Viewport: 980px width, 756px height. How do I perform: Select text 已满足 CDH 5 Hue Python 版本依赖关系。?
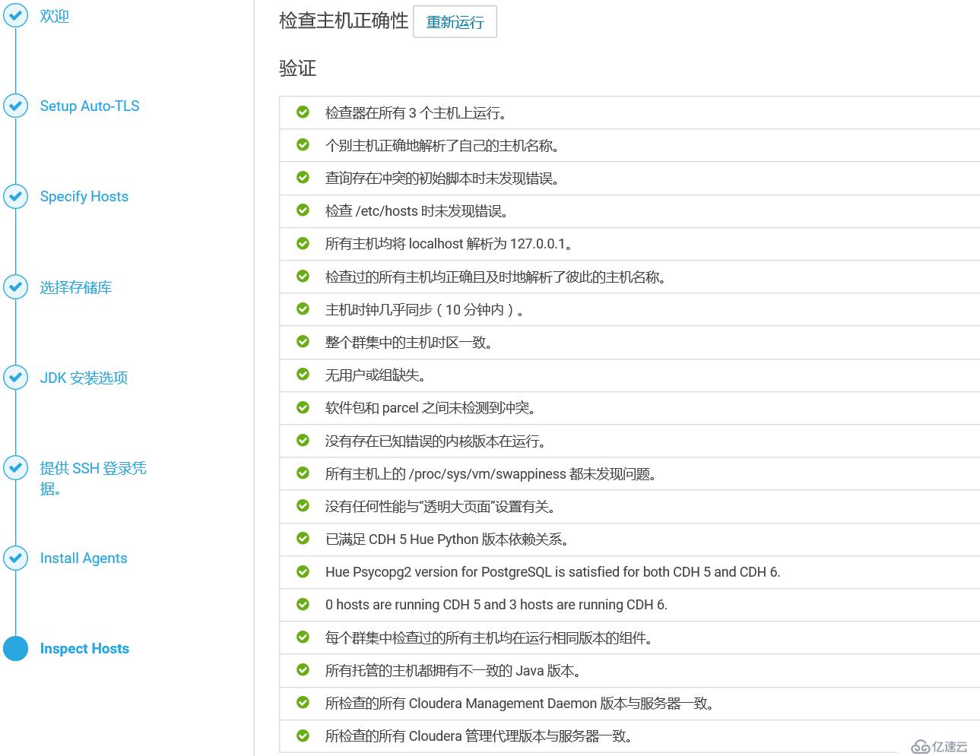point(447,539)
